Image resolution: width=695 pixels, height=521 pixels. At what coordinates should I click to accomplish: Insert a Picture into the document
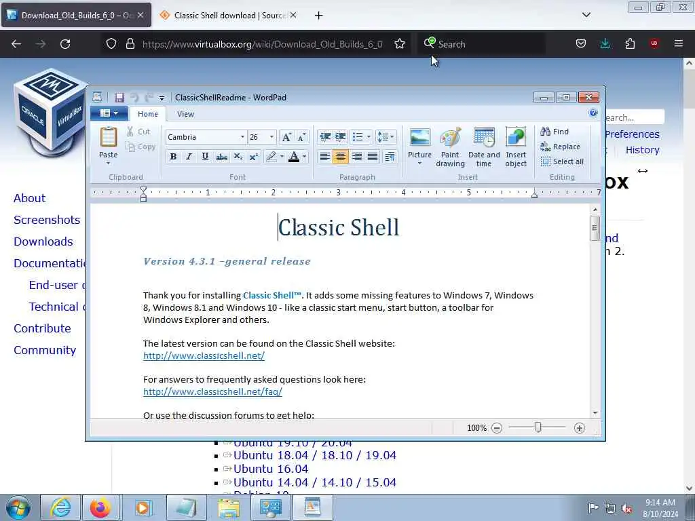419,147
